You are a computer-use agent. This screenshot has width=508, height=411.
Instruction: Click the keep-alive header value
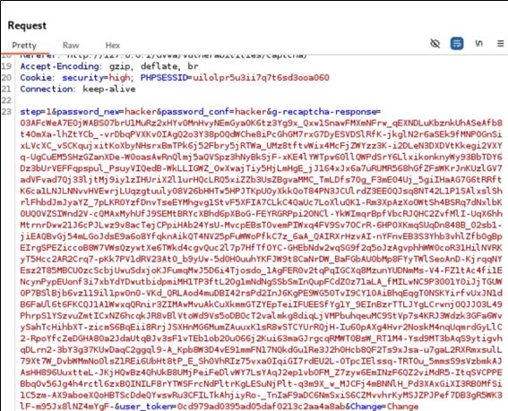(x=109, y=89)
